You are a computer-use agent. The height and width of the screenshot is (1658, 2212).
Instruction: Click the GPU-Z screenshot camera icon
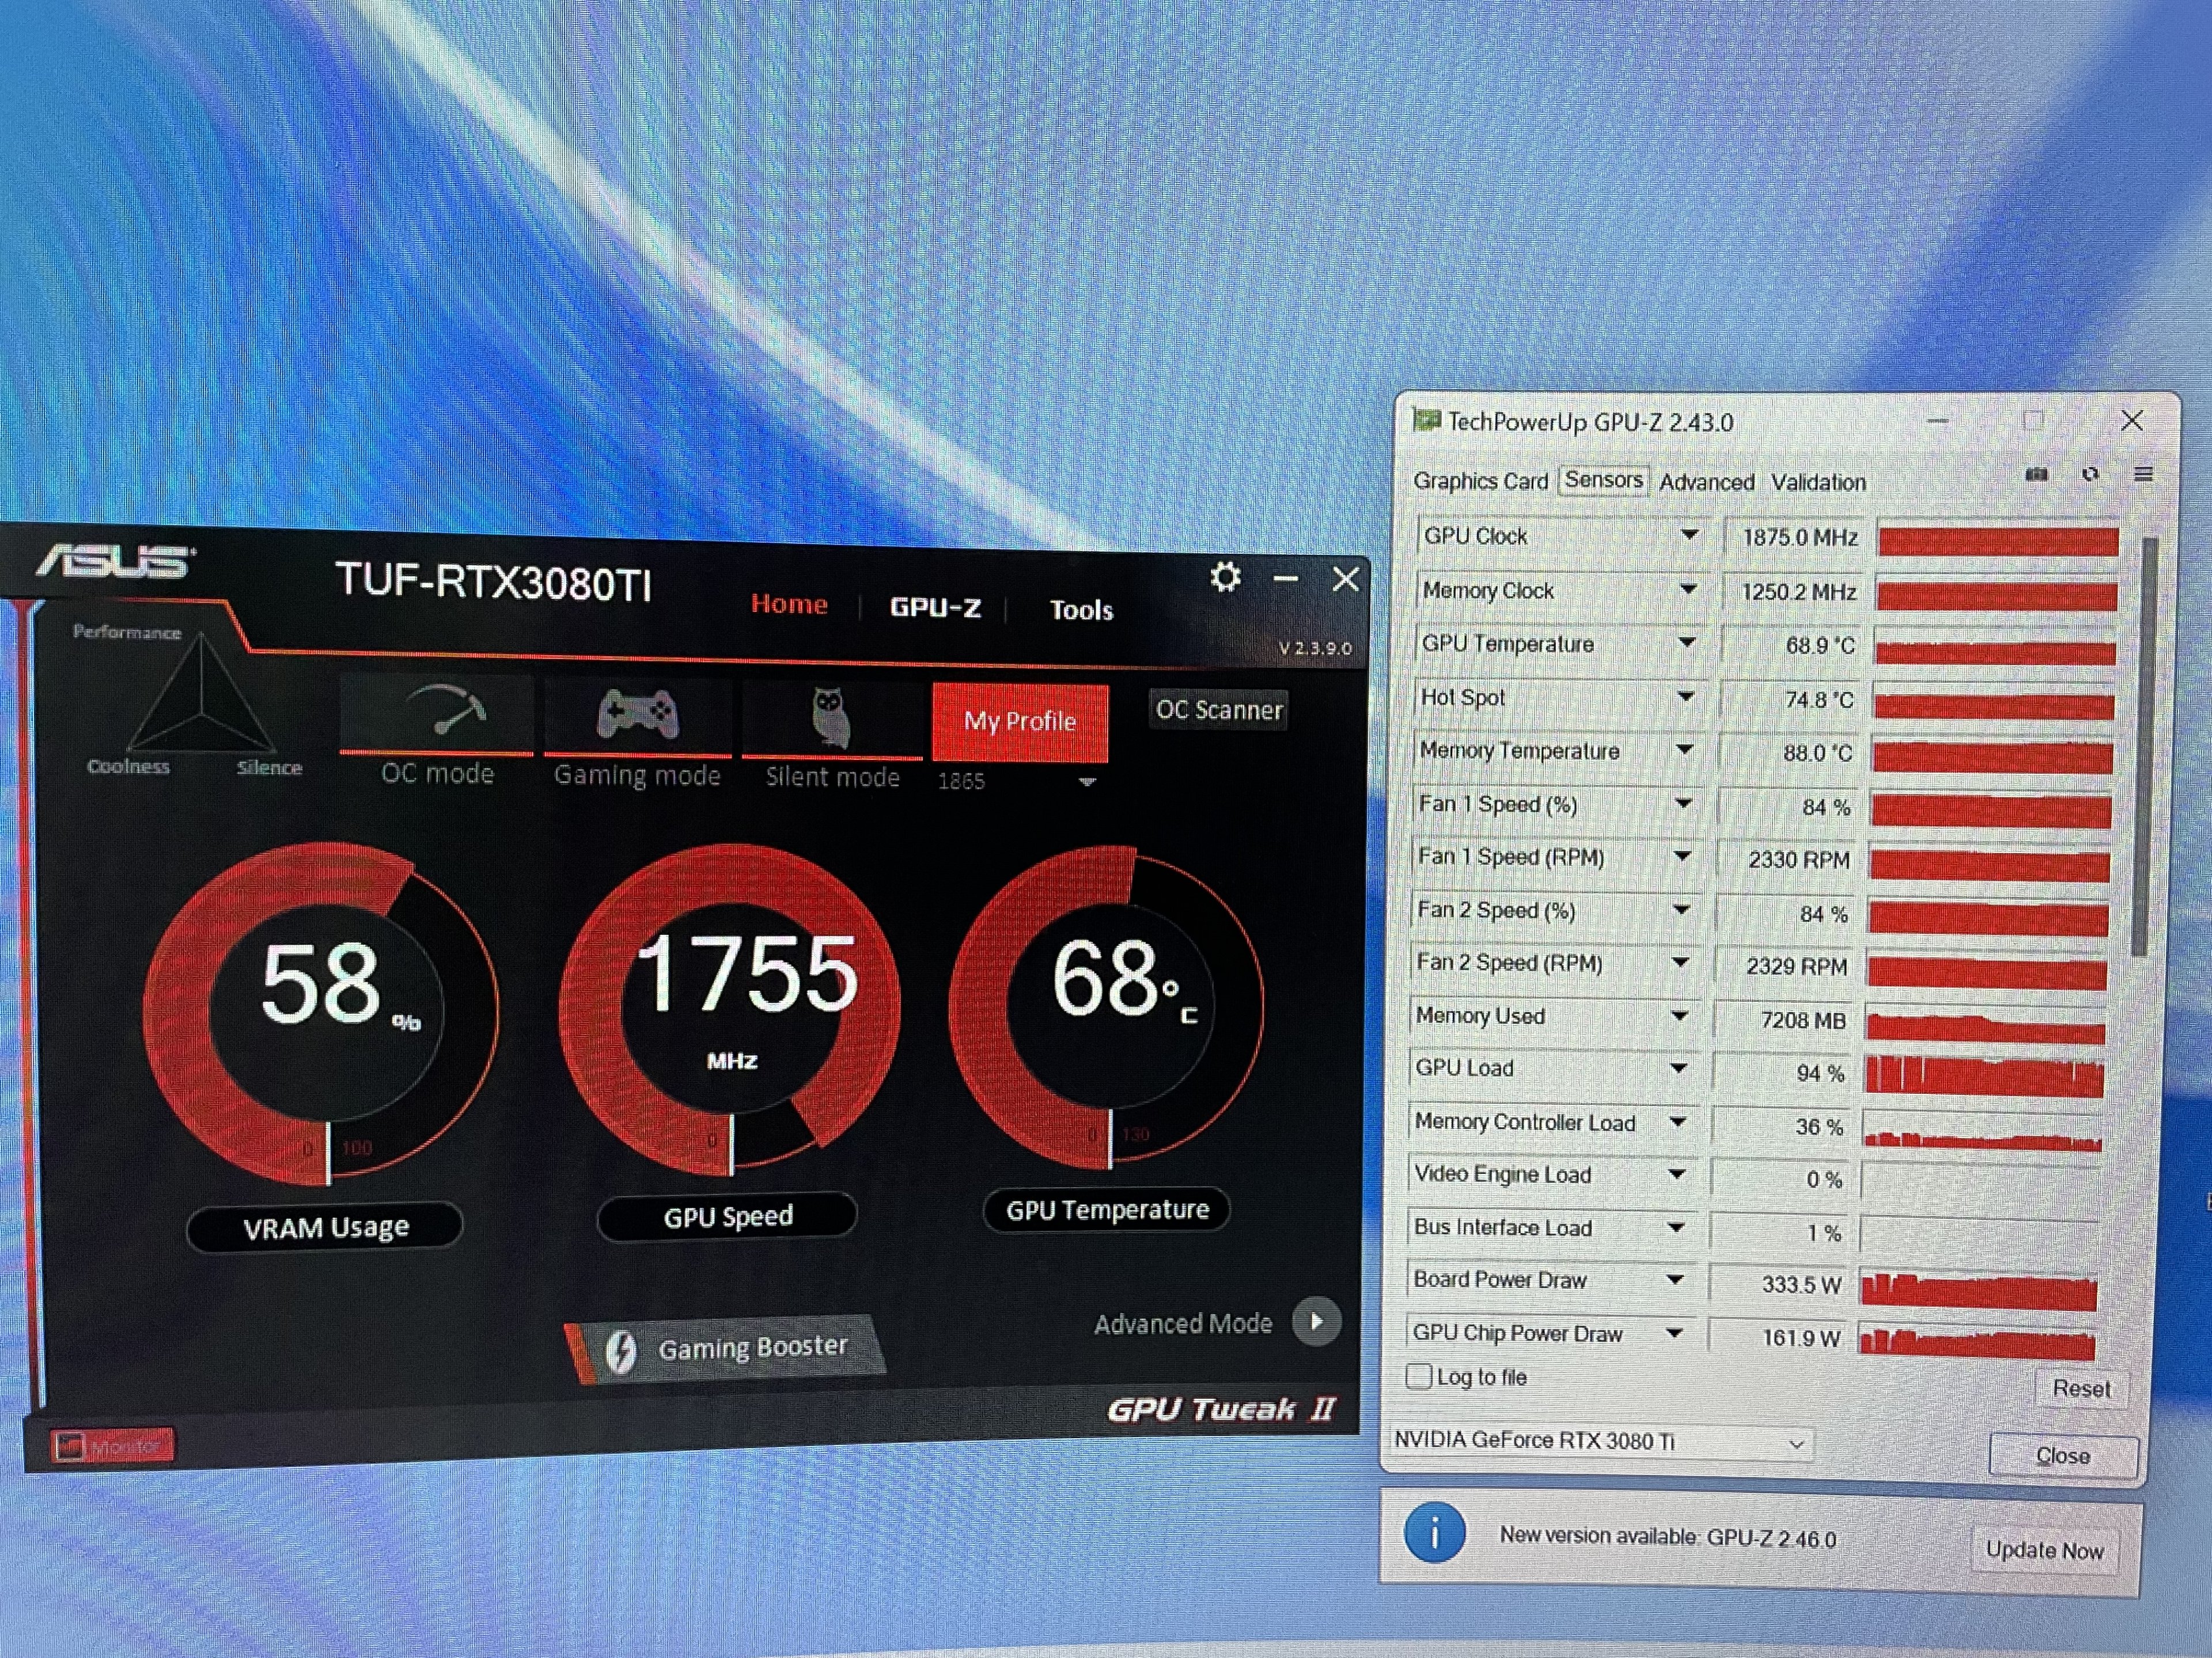[x=2036, y=475]
